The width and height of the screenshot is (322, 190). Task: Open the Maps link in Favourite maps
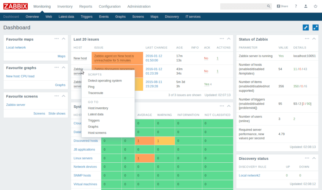pos(62,56)
